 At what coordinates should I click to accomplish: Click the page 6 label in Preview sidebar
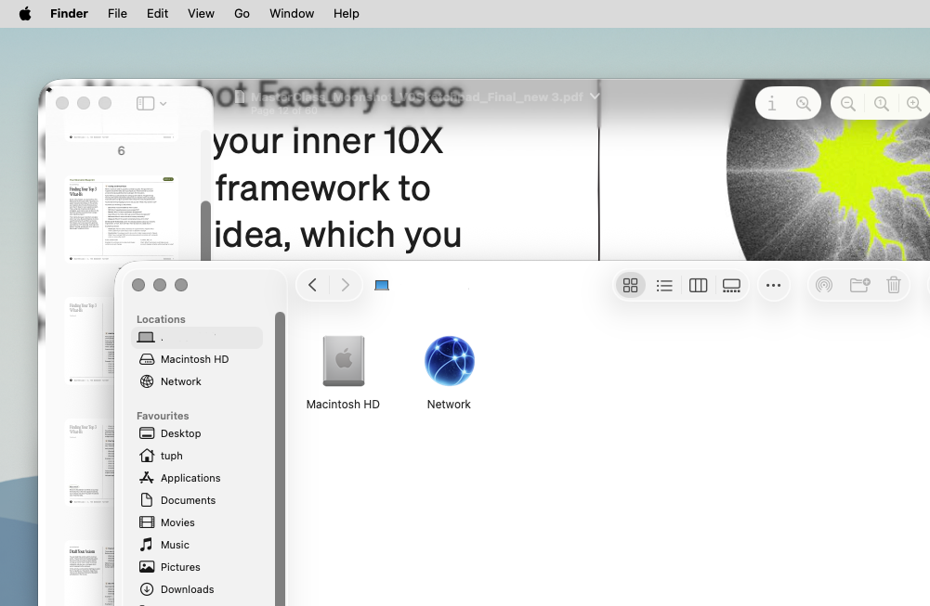(121, 151)
